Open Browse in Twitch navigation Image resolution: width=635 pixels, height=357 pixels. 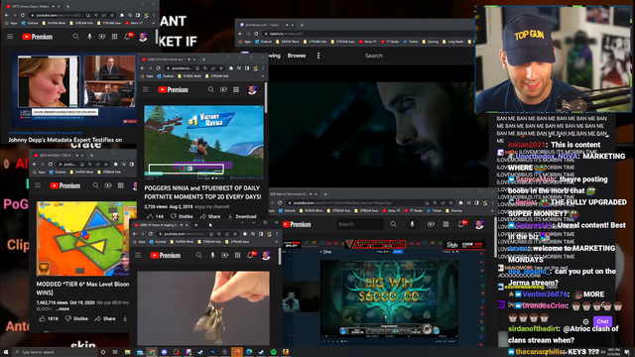point(297,56)
